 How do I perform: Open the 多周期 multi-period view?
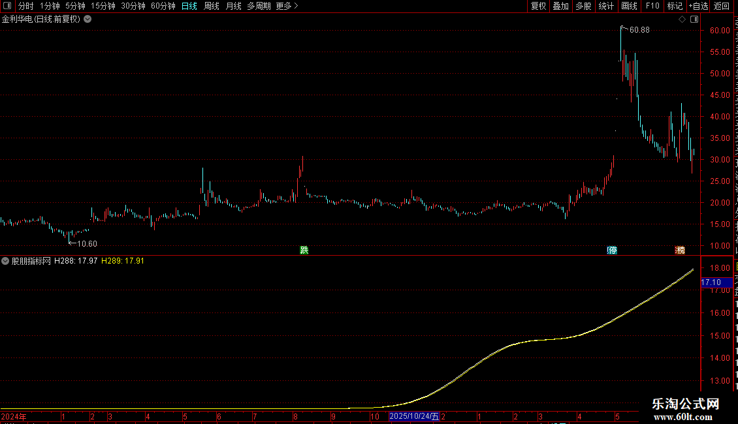[259, 6]
